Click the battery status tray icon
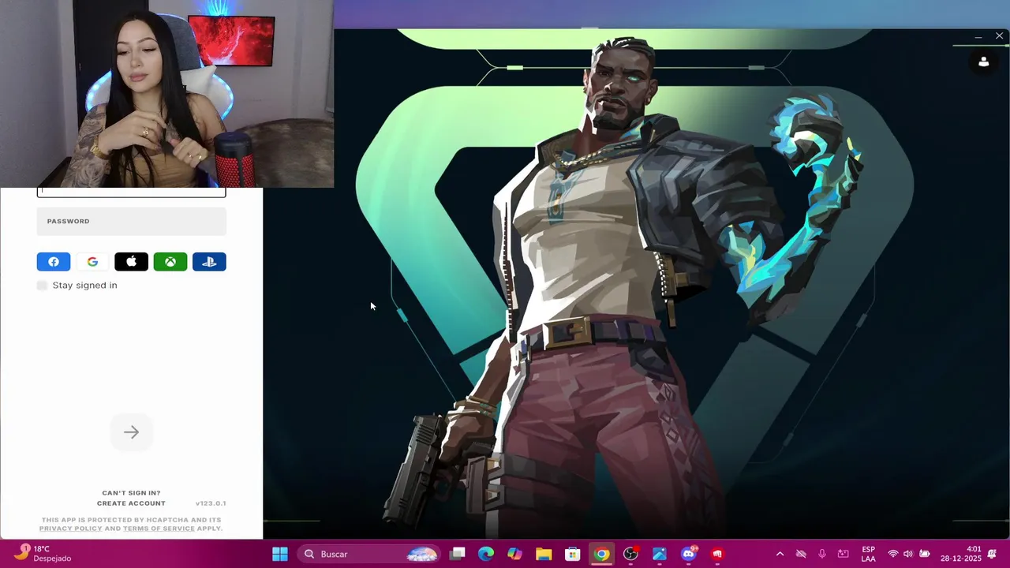 click(925, 554)
